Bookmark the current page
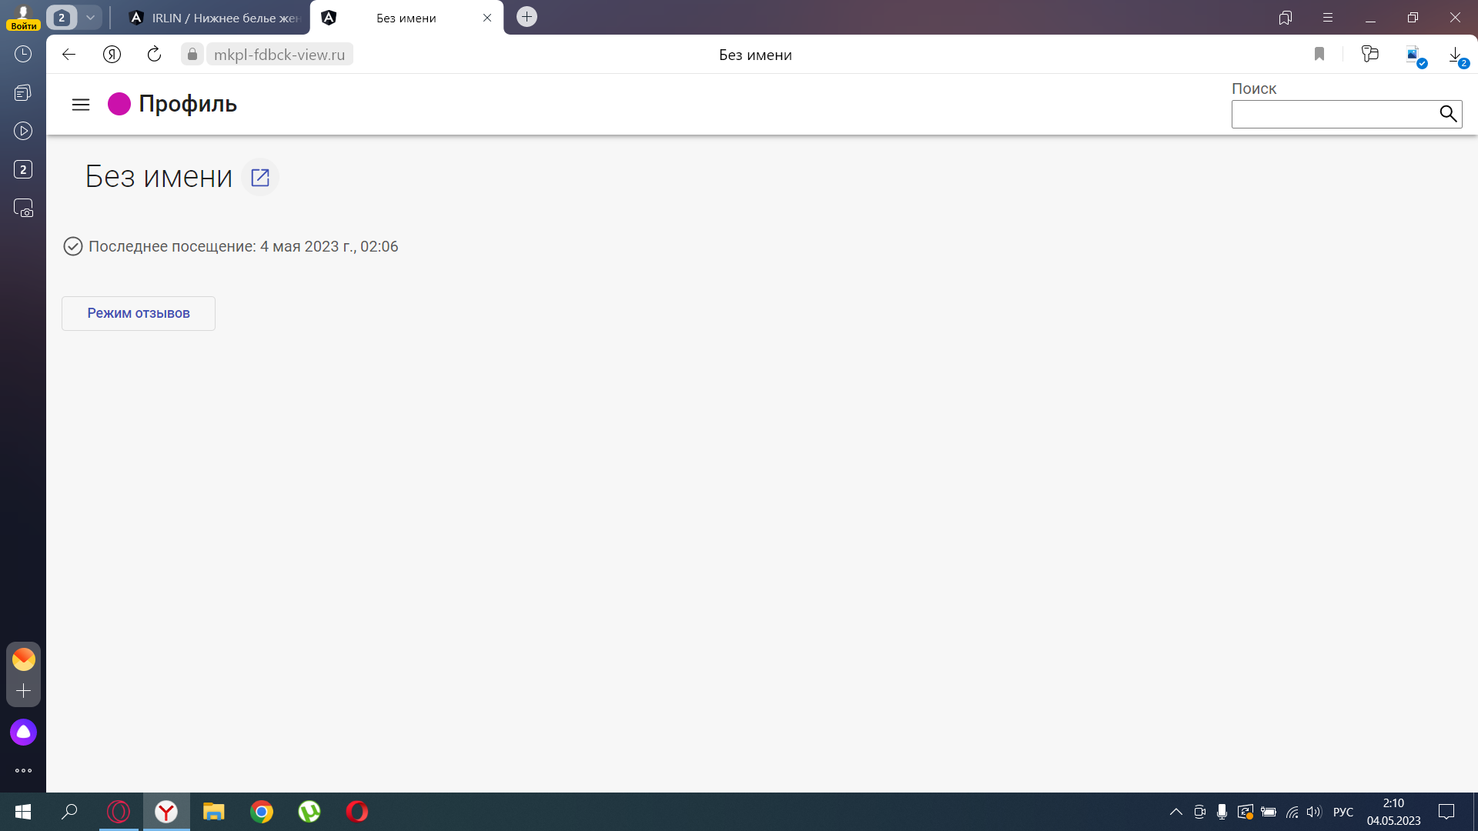This screenshot has height=831, width=1478. pyautogui.click(x=1319, y=54)
